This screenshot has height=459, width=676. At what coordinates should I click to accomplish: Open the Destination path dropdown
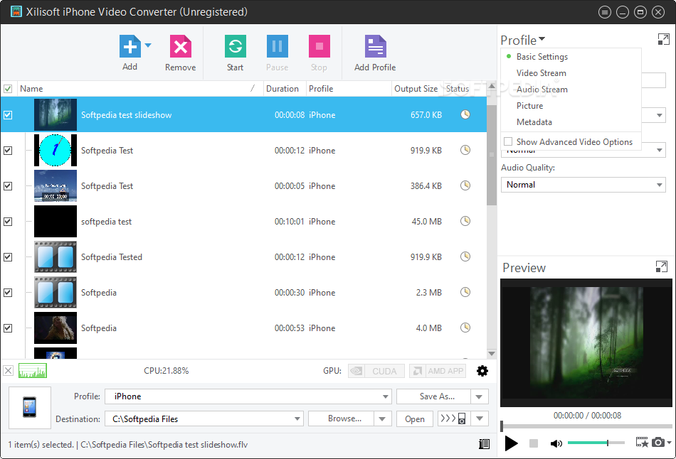click(x=297, y=418)
